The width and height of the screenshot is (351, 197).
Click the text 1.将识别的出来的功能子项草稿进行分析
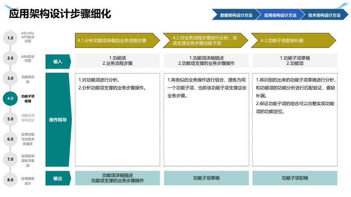pyautogui.click(x=296, y=88)
